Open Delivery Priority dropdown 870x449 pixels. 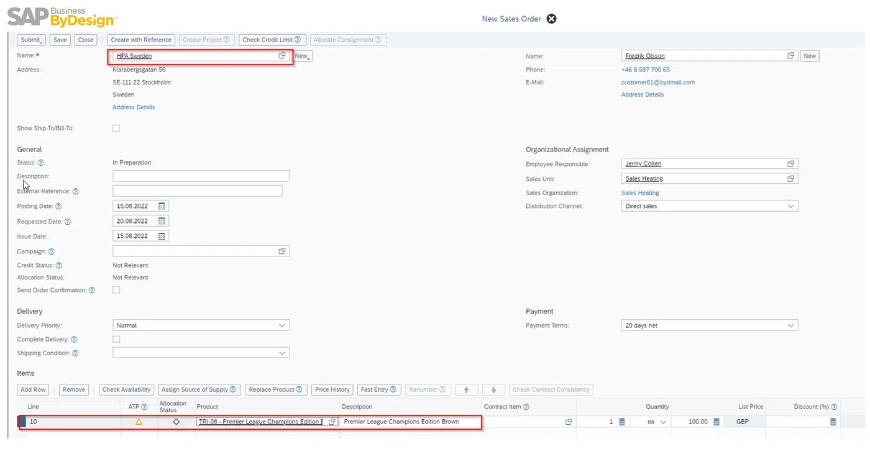coord(282,325)
